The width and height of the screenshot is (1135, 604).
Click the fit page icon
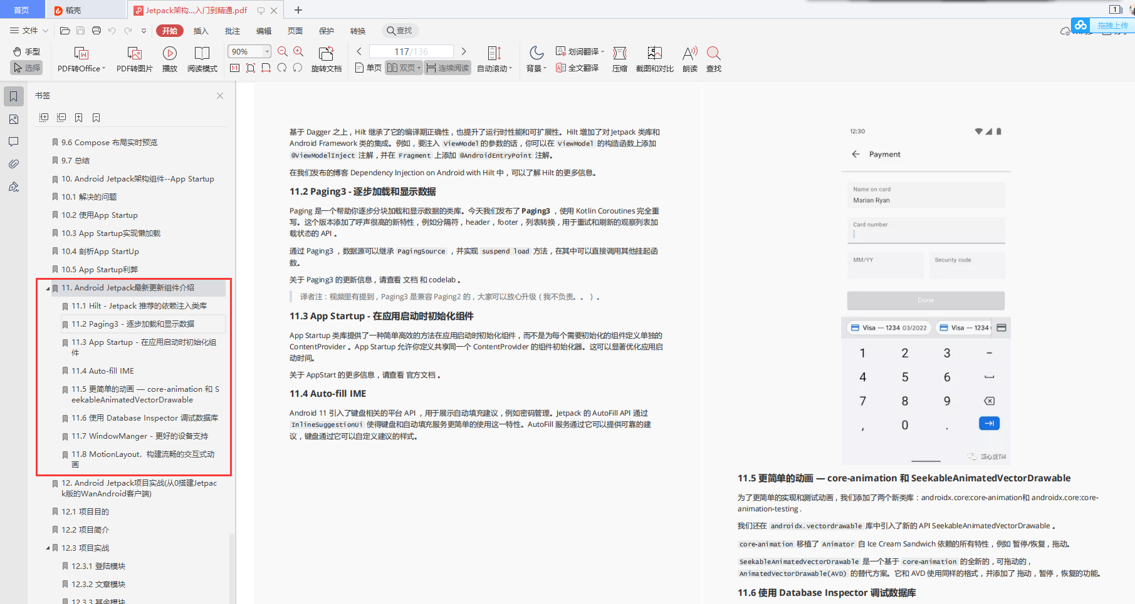pyautogui.click(x=250, y=68)
